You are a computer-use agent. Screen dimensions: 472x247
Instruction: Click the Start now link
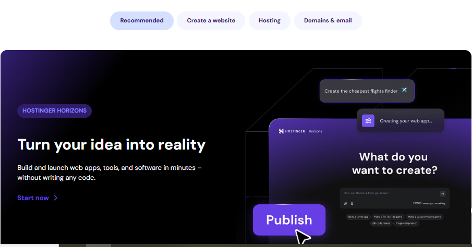pyautogui.click(x=38, y=198)
